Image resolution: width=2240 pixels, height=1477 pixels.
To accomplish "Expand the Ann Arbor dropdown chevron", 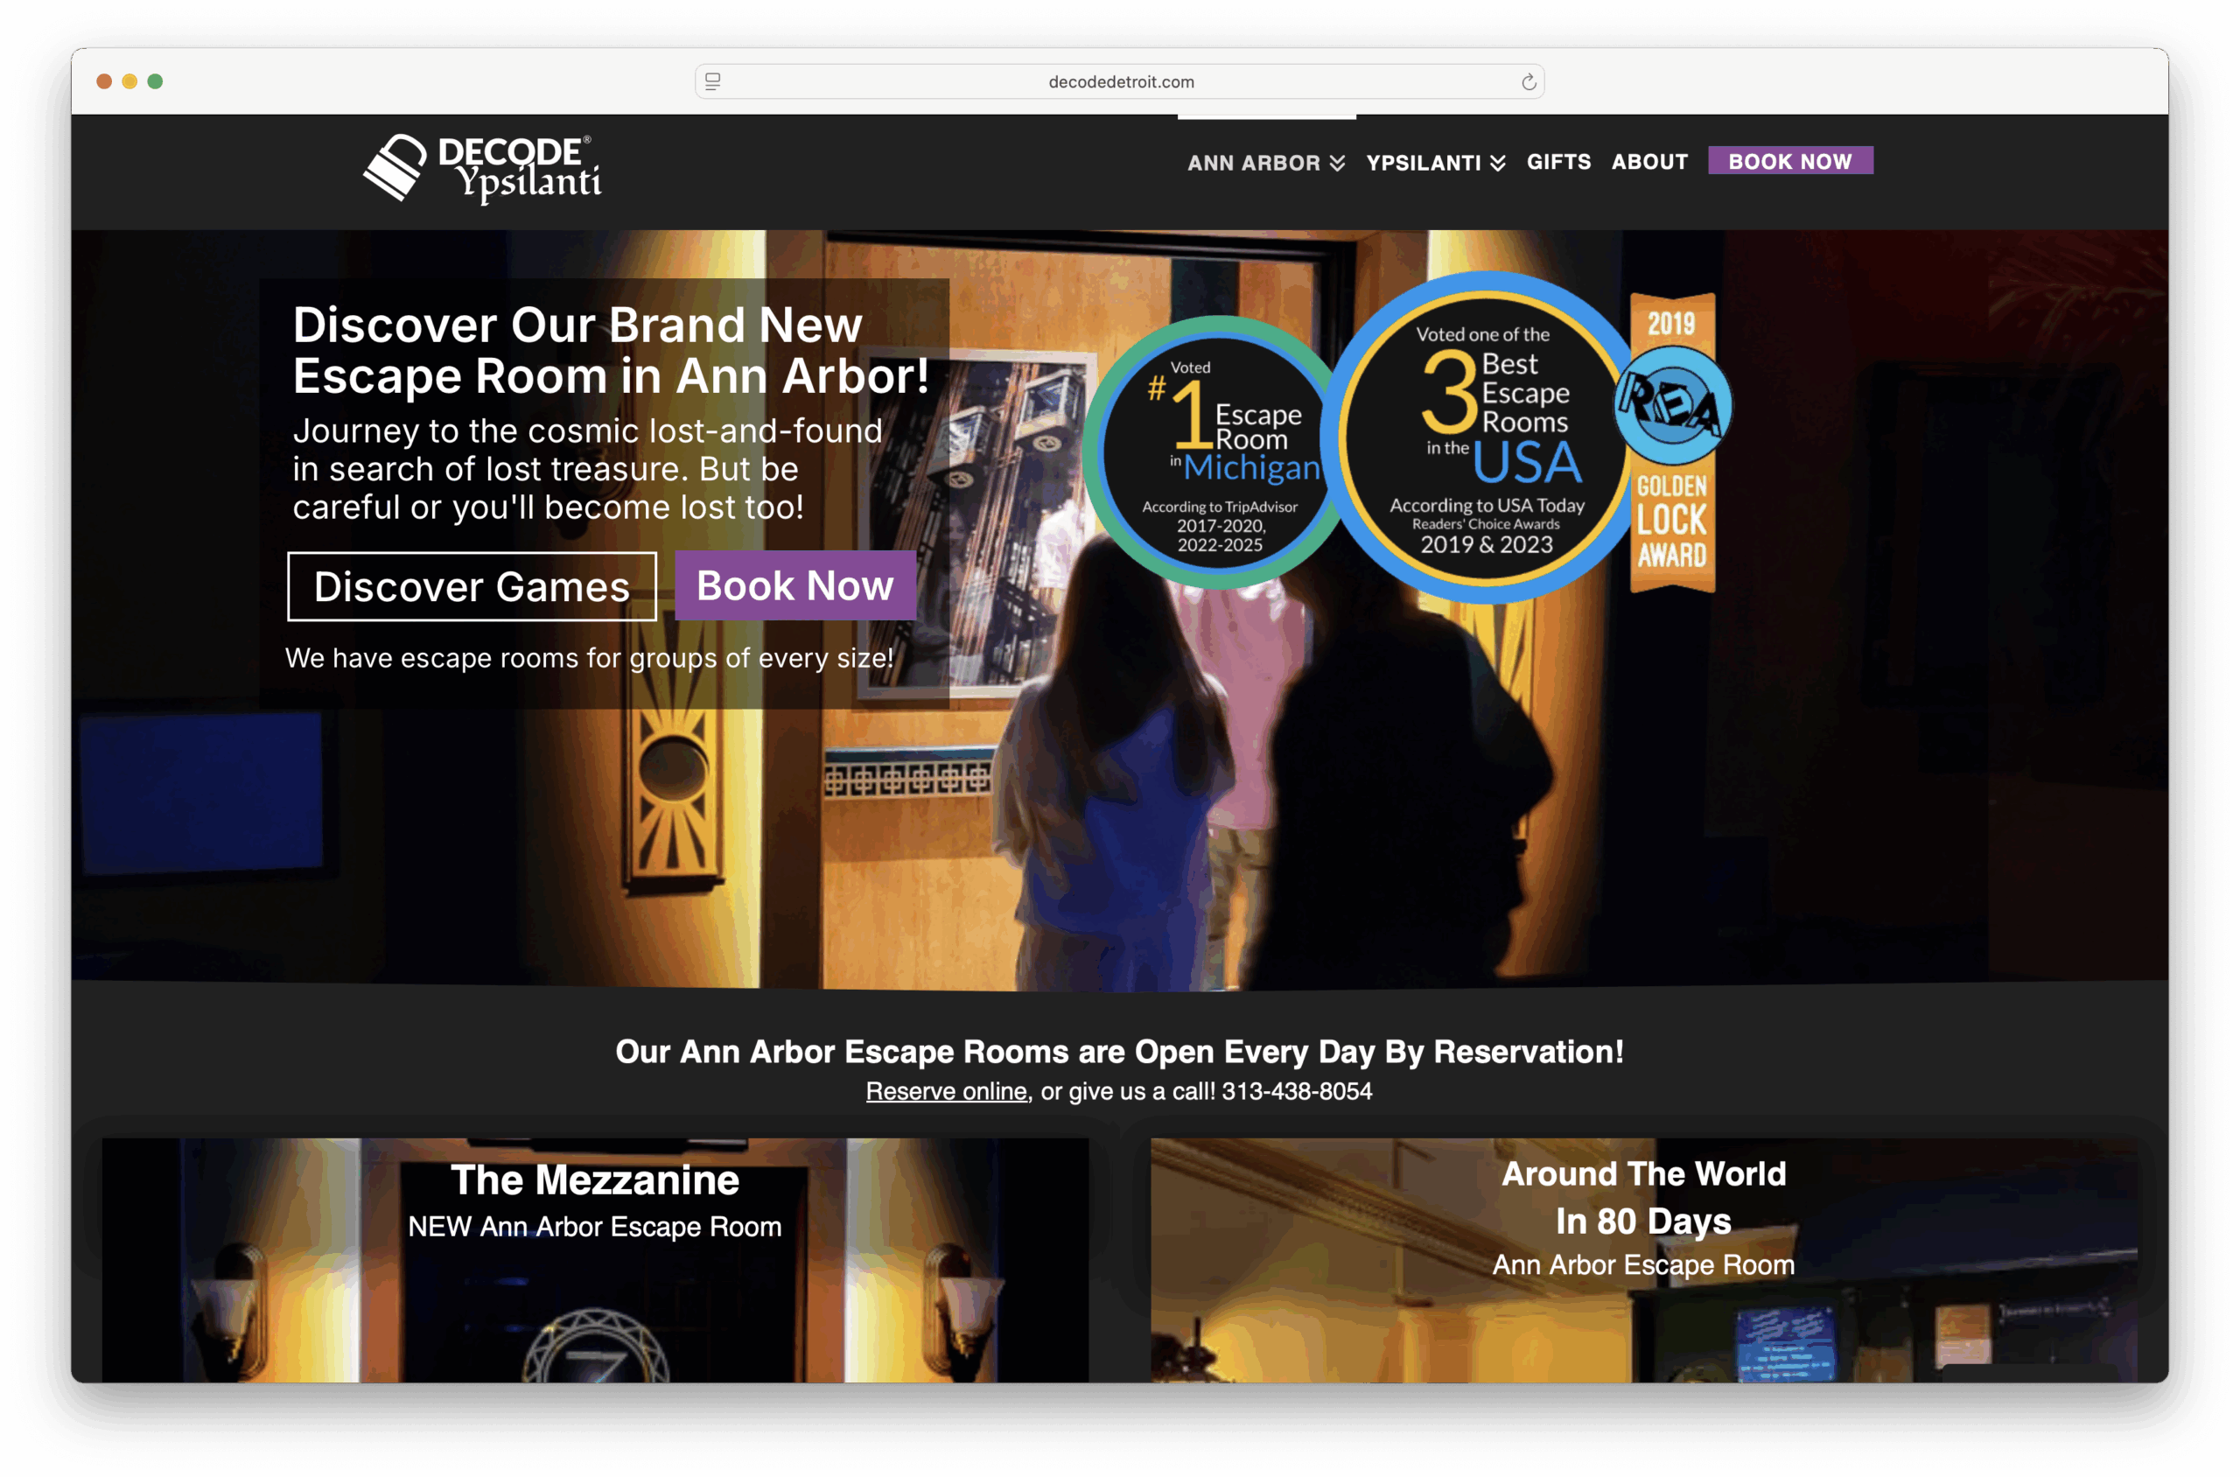I will [1337, 163].
